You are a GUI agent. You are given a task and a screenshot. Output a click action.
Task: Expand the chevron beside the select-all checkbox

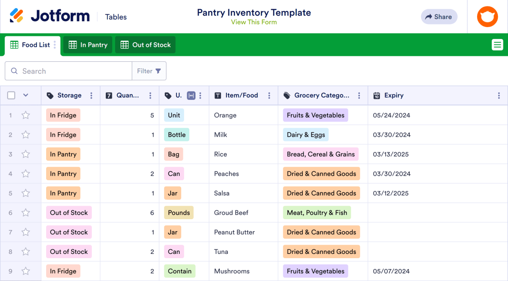(x=25, y=95)
